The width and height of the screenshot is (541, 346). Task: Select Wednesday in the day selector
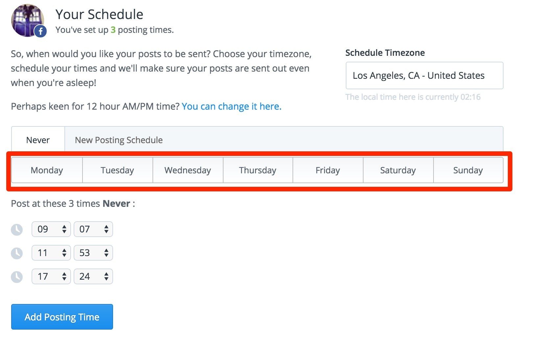(187, 170)
